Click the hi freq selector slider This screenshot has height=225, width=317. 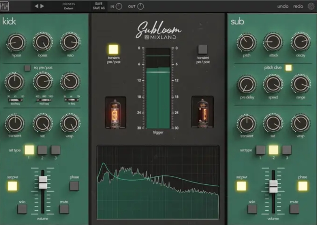pos(72,100)
